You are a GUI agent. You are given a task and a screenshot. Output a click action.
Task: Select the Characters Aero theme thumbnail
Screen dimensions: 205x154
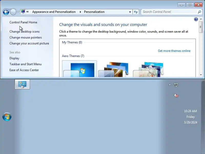point(149,69)
